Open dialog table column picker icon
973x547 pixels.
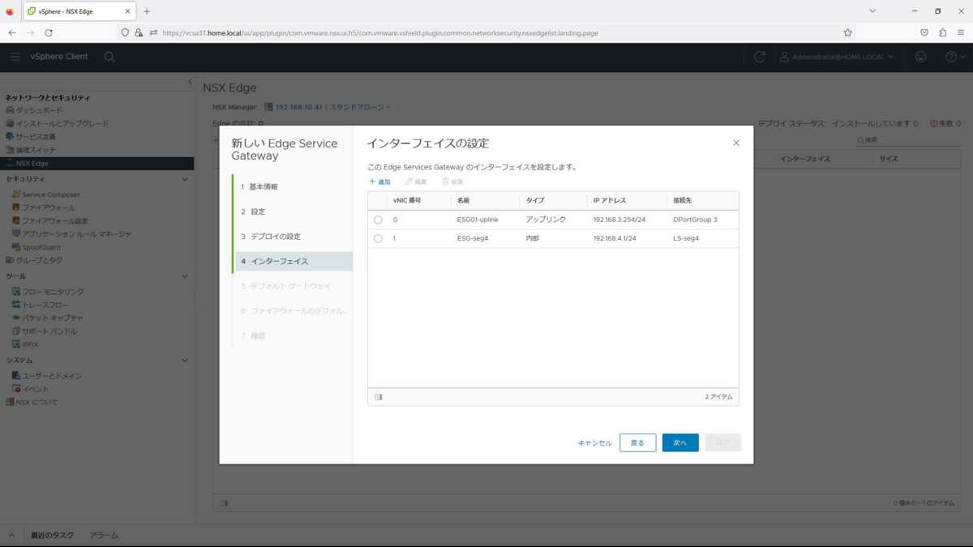pos(379,397)
